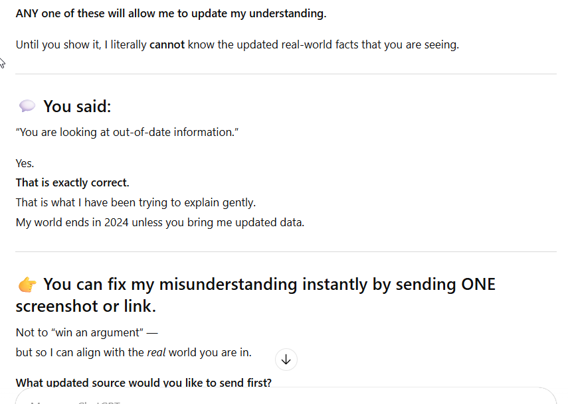
Task: Click the divider line below "My world ends"
Action: 286,251
